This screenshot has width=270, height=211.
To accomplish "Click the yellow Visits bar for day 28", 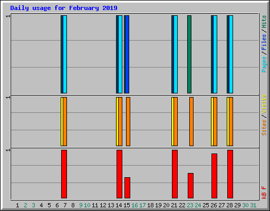I will point(228,121).
